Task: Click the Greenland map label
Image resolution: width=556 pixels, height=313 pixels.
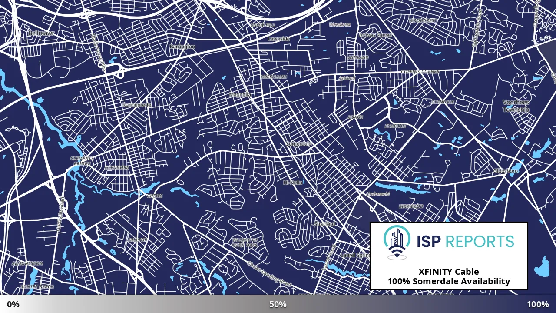Action: 274,77
